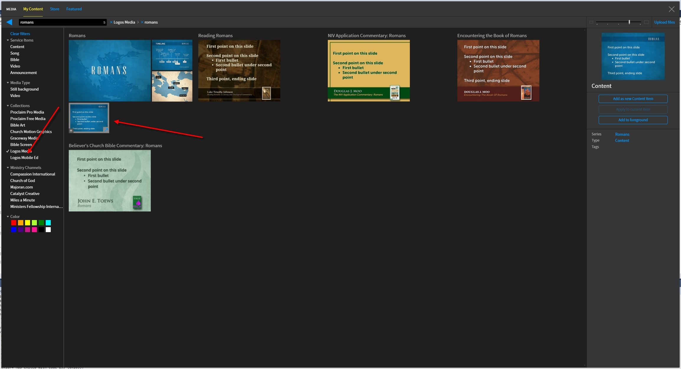Click small thumbnail size icon left of slider
Image resolution: width=681 pixels, height=369 pixels.
(x=591, y=22)
